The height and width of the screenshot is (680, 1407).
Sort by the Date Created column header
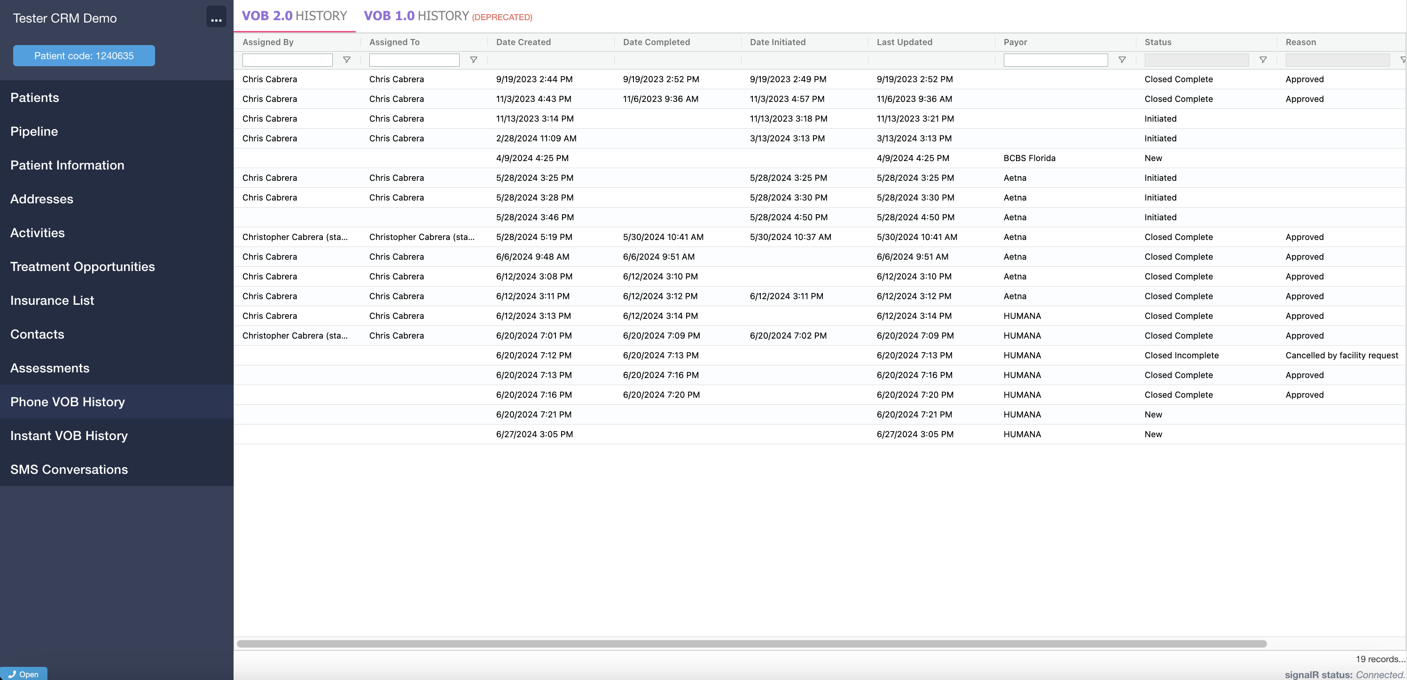pos(523,42)
